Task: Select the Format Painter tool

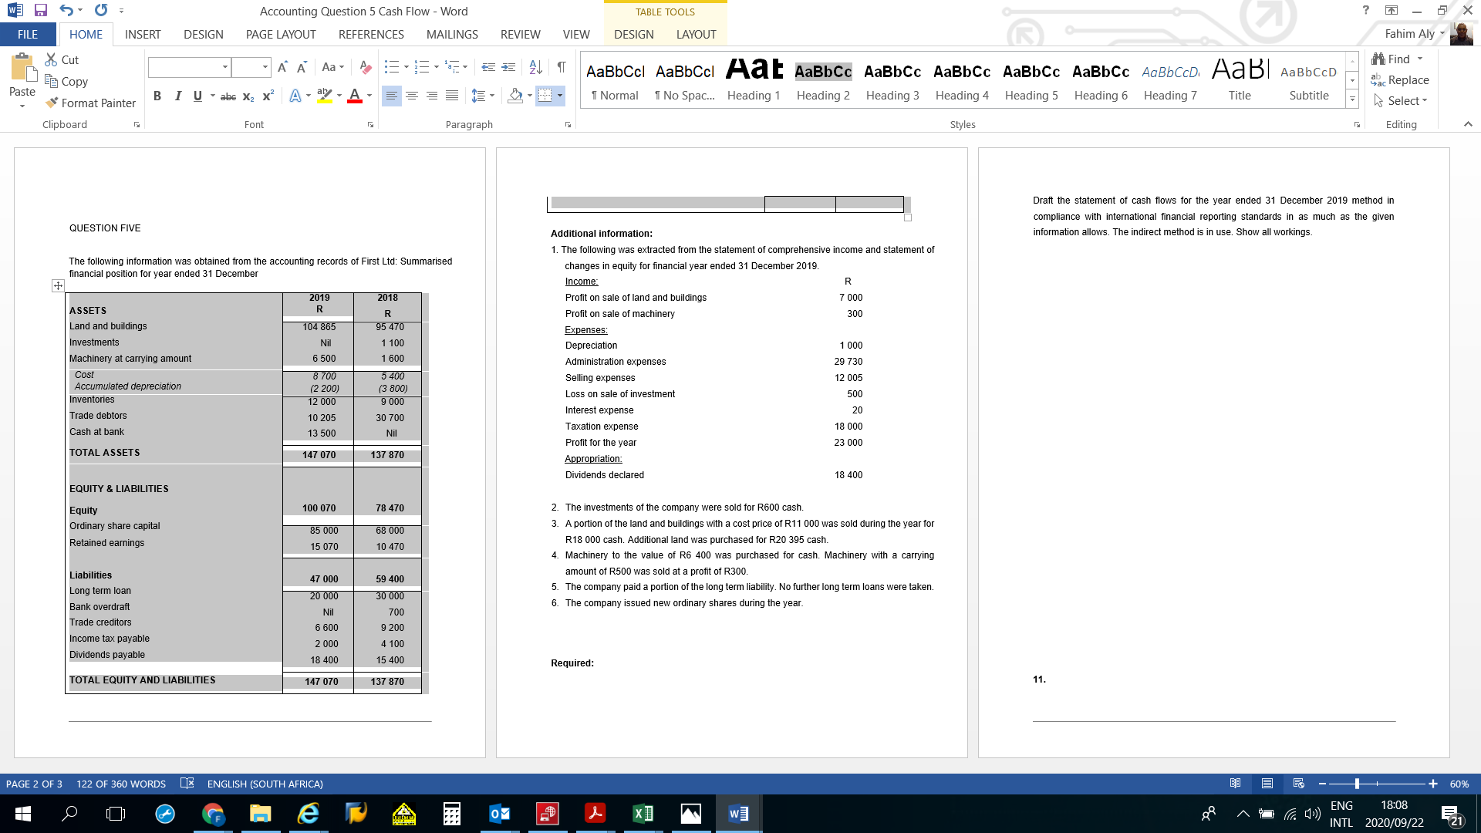Action: (90, 103)
